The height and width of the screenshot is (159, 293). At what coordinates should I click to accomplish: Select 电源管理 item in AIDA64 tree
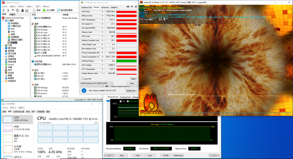point(13,37)
